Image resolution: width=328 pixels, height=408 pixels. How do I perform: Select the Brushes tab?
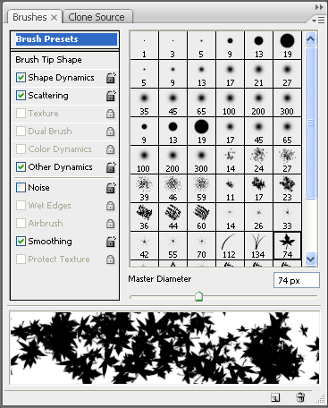[35, 17]
